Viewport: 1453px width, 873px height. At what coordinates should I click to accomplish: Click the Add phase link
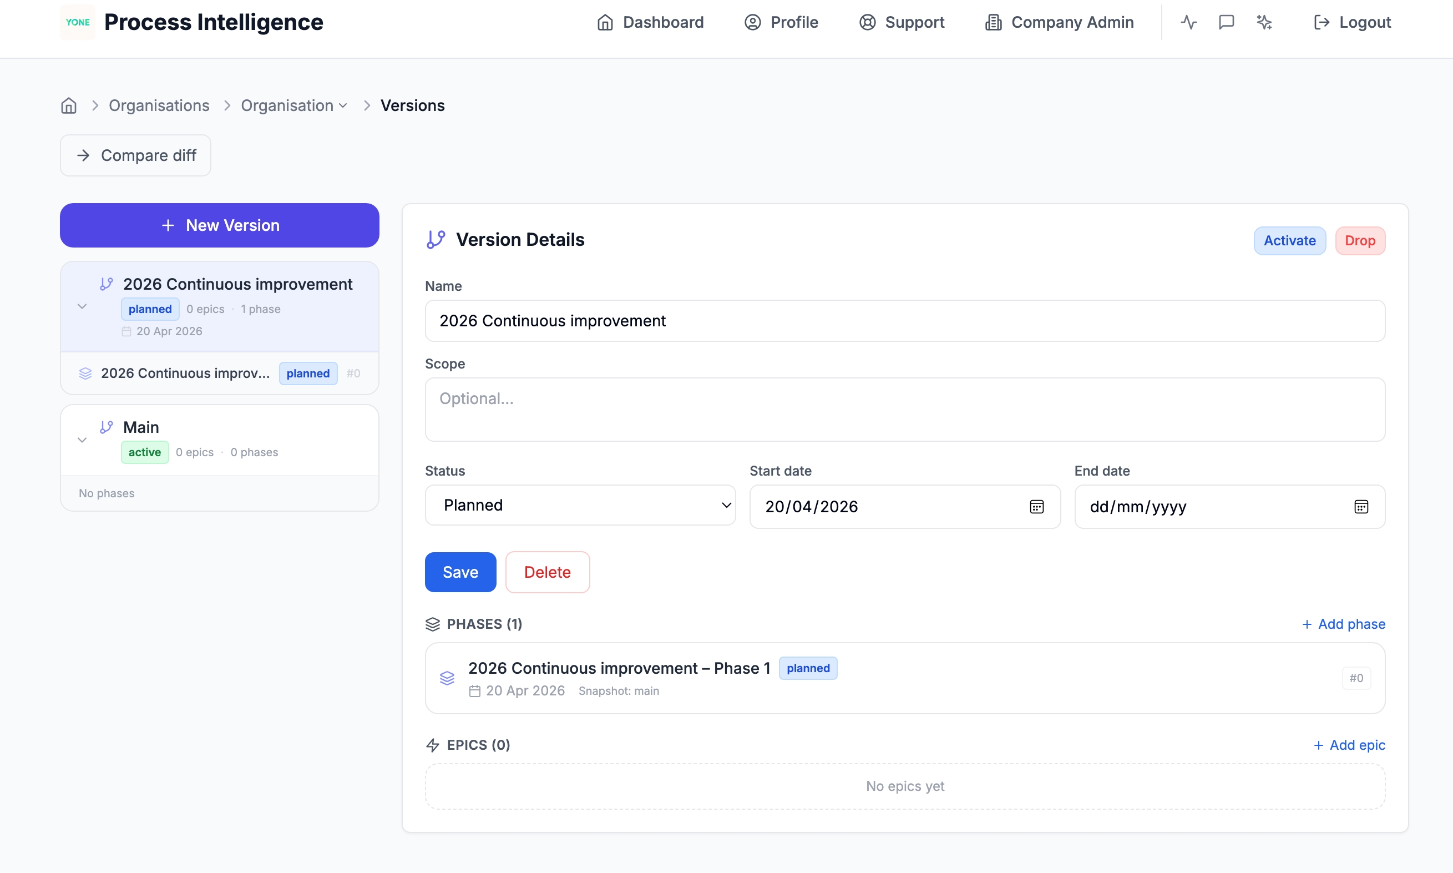click(x=1344, y=624)
